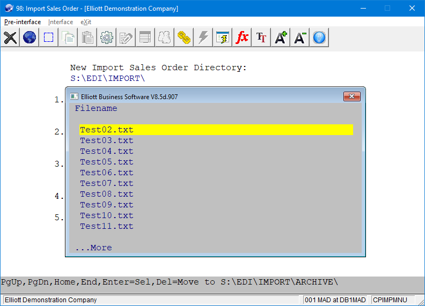425x306 pixels.
Task: Click the black X cancel toolbar icon
Action: 10,38
